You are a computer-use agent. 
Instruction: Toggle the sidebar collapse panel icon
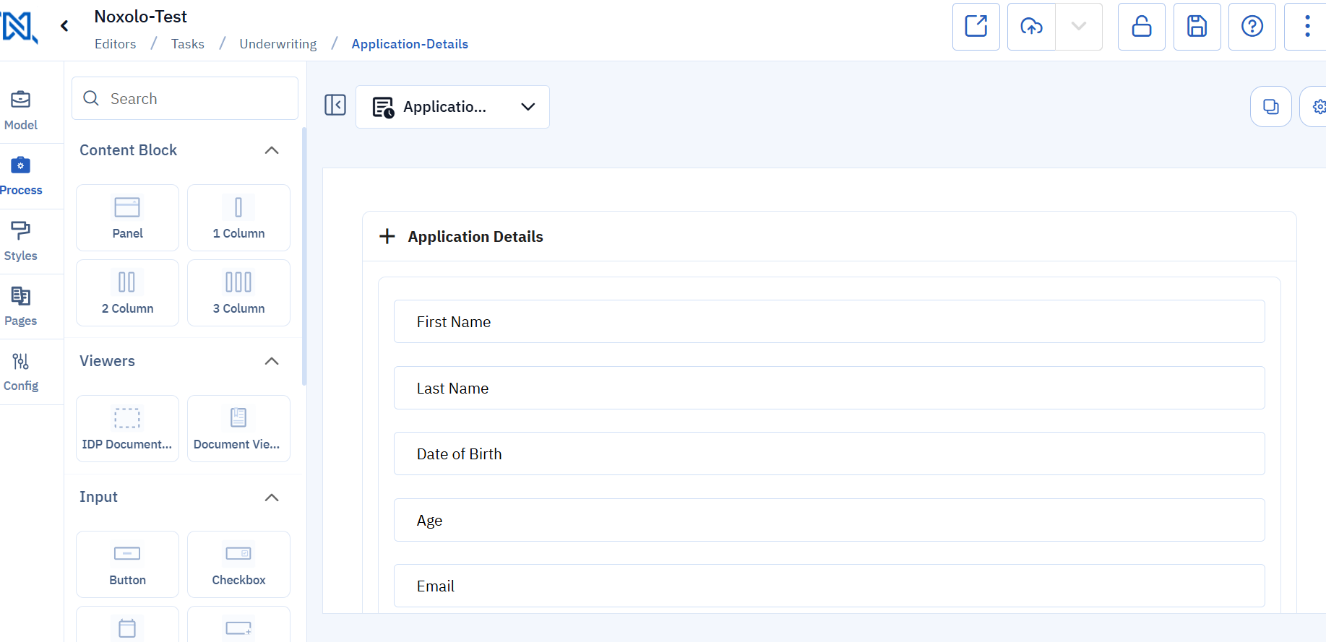pyautogui.click(x=335, y=105)
